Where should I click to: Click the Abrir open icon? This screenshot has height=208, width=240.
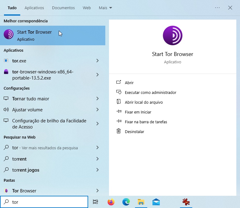point(119,82)
